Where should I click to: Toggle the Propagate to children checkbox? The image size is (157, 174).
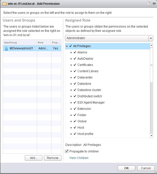coord(67,151)
